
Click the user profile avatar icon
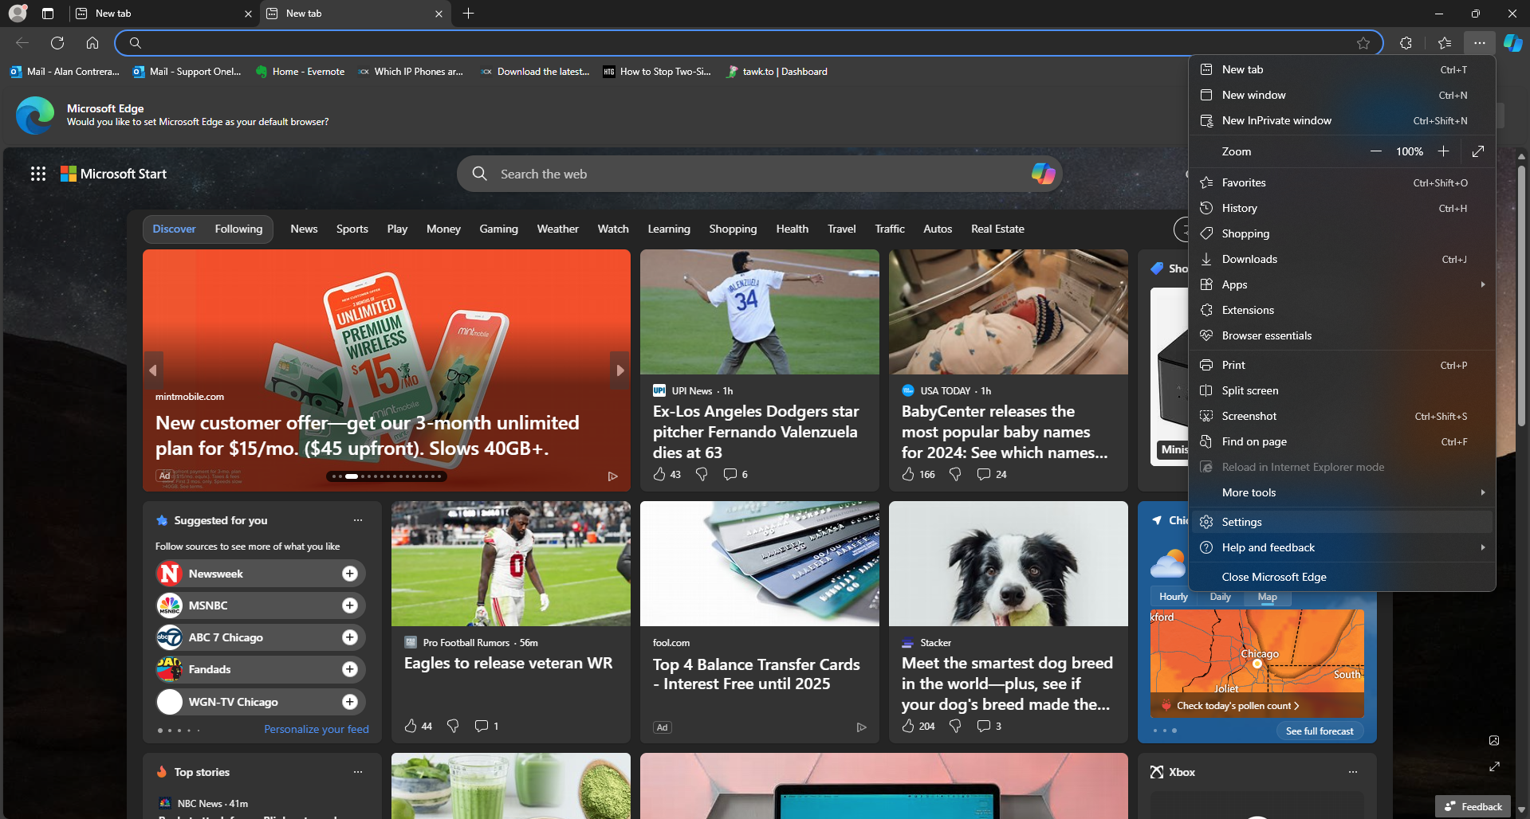tap(18, 14)
